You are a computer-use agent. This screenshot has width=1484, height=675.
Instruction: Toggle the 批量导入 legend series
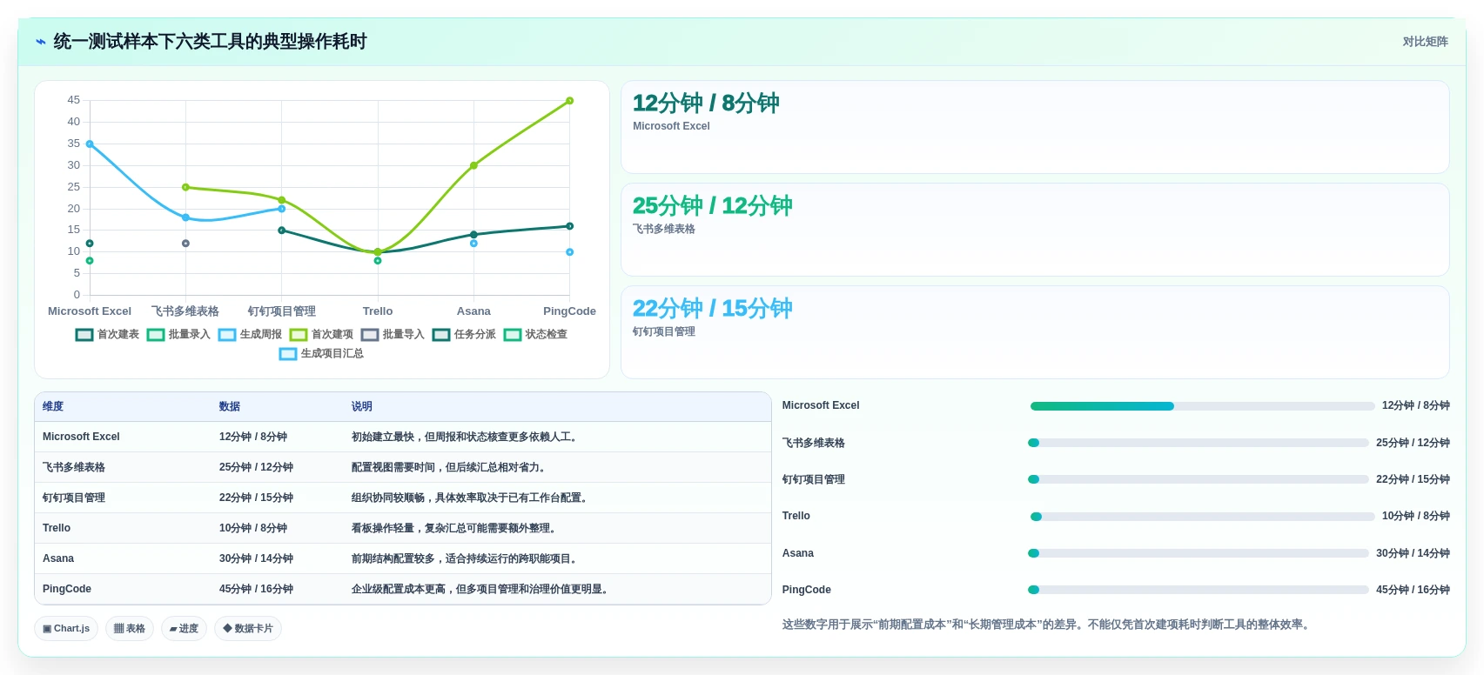coord(393,334)
